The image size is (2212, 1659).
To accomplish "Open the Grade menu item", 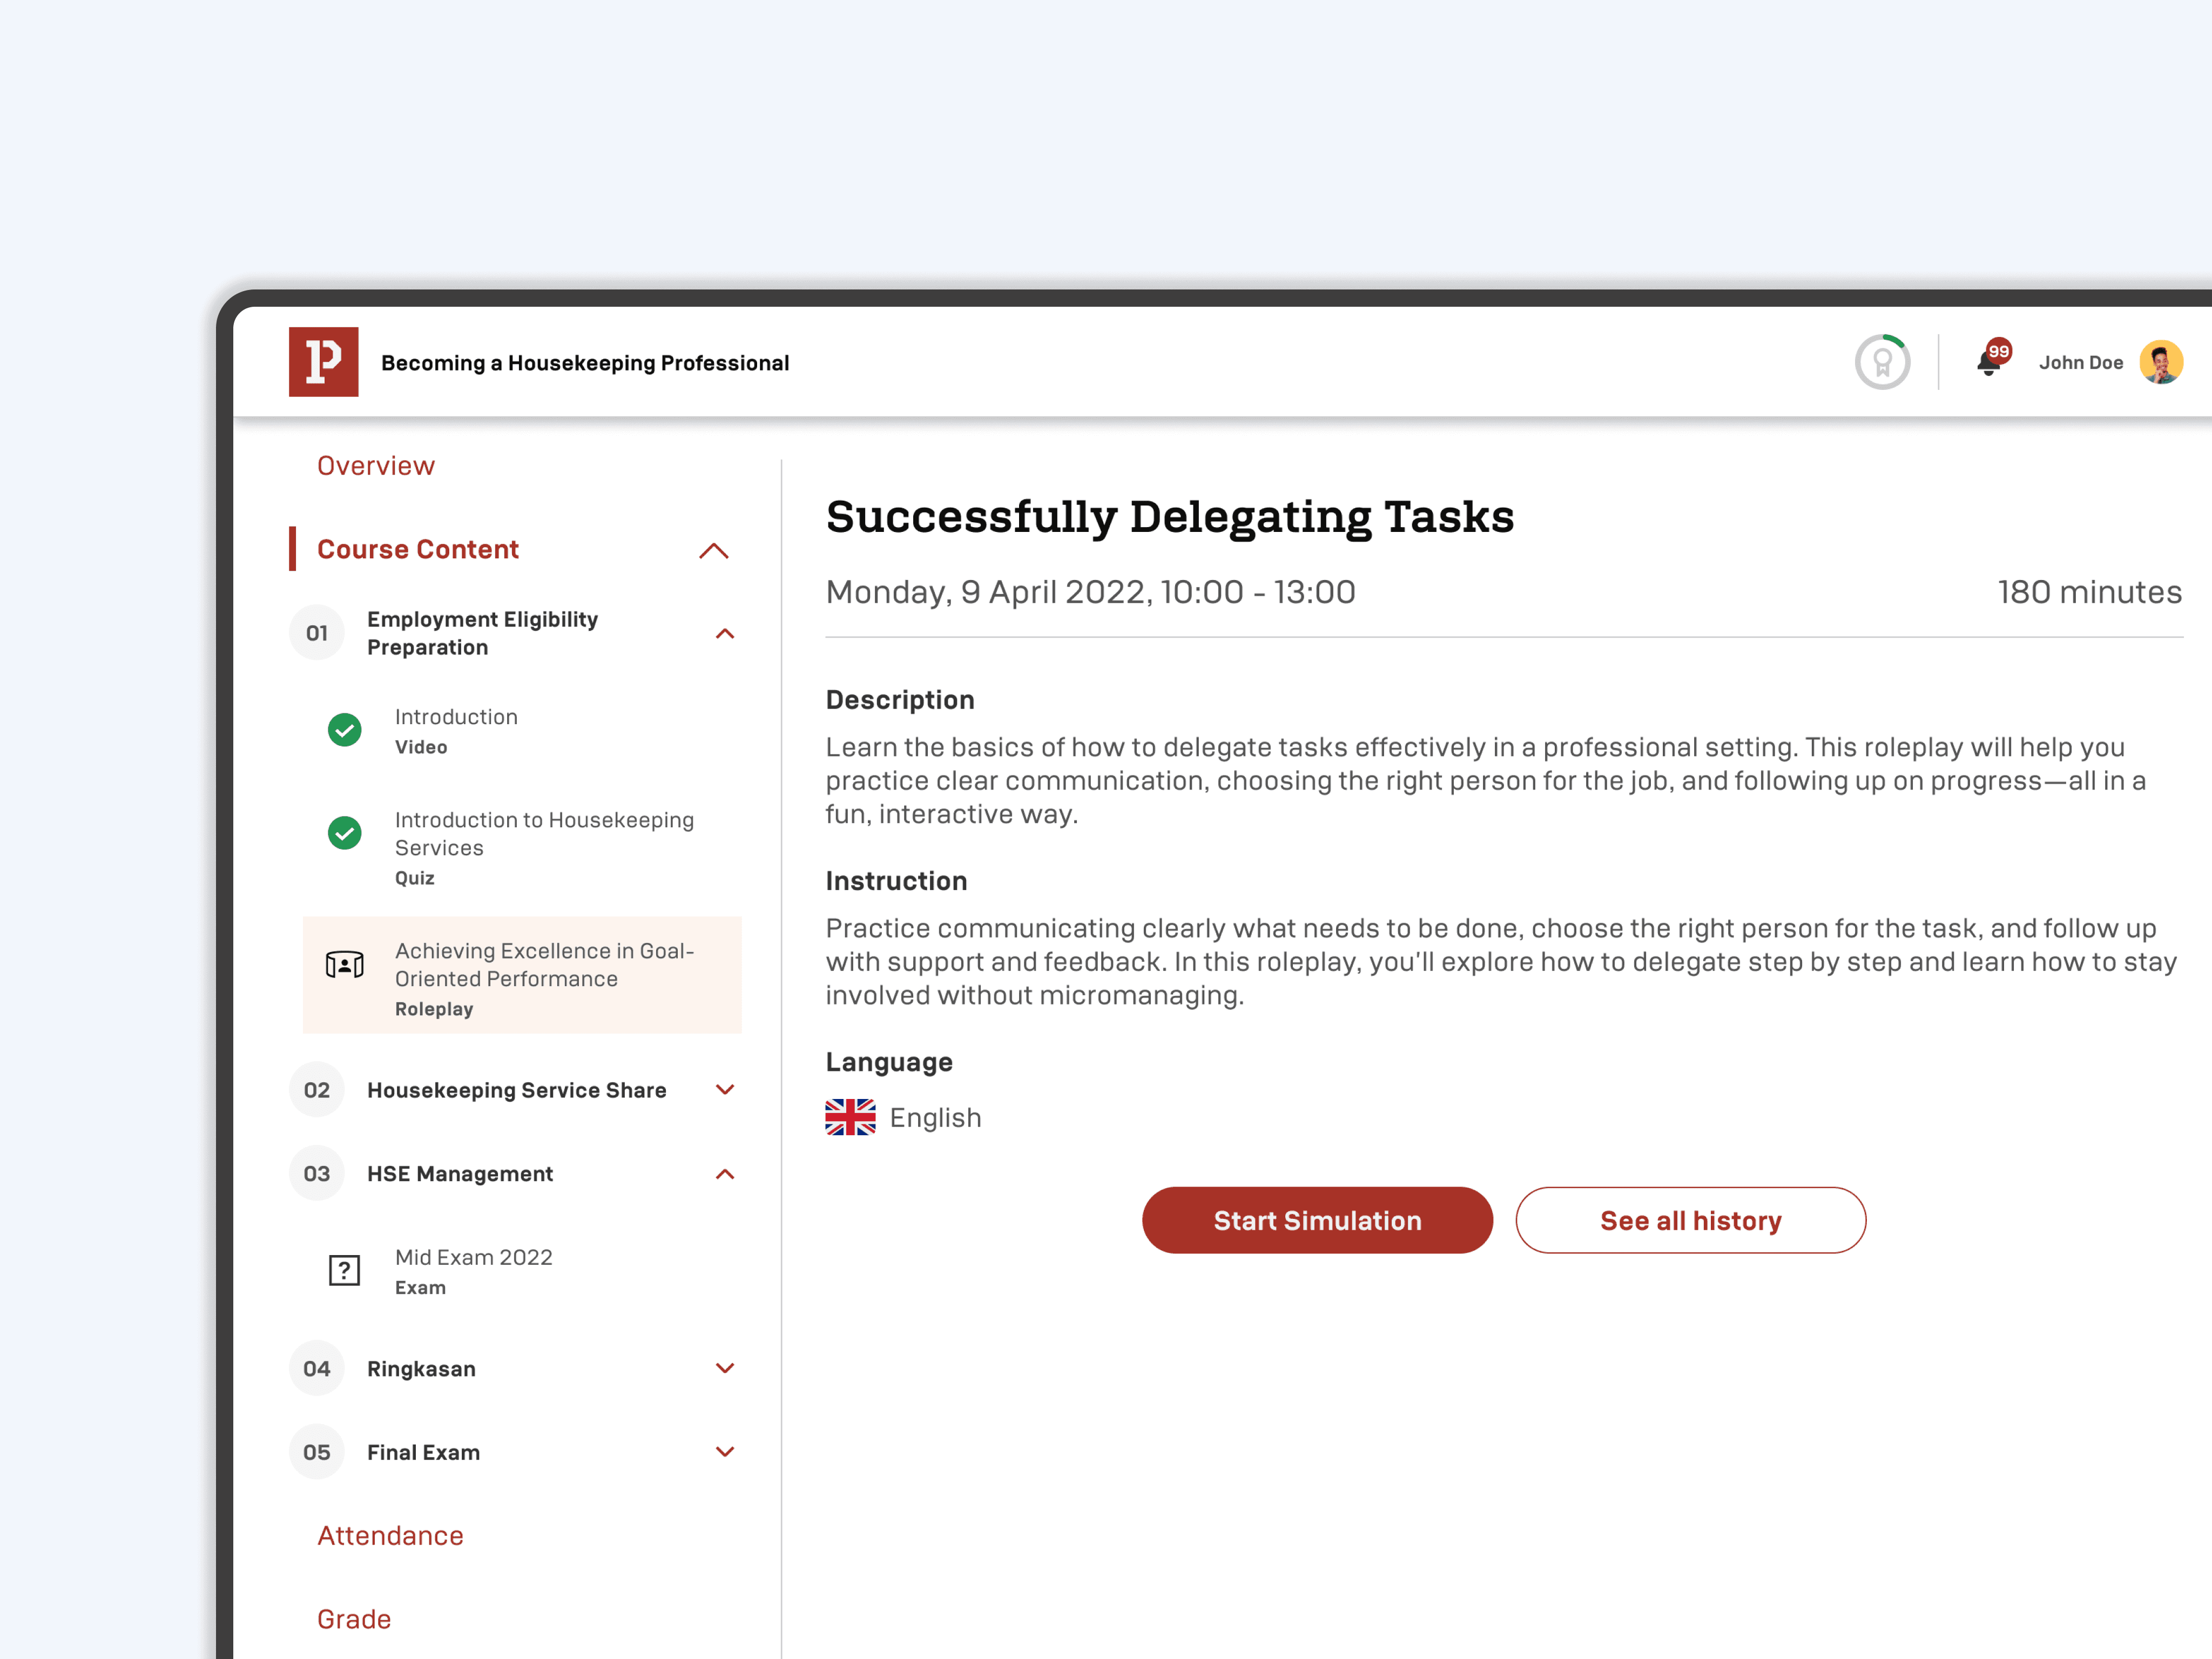I will [x=354, y=1619].
